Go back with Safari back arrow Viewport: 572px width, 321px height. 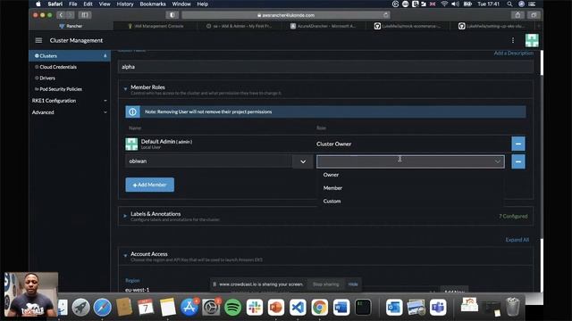(61, 15)
